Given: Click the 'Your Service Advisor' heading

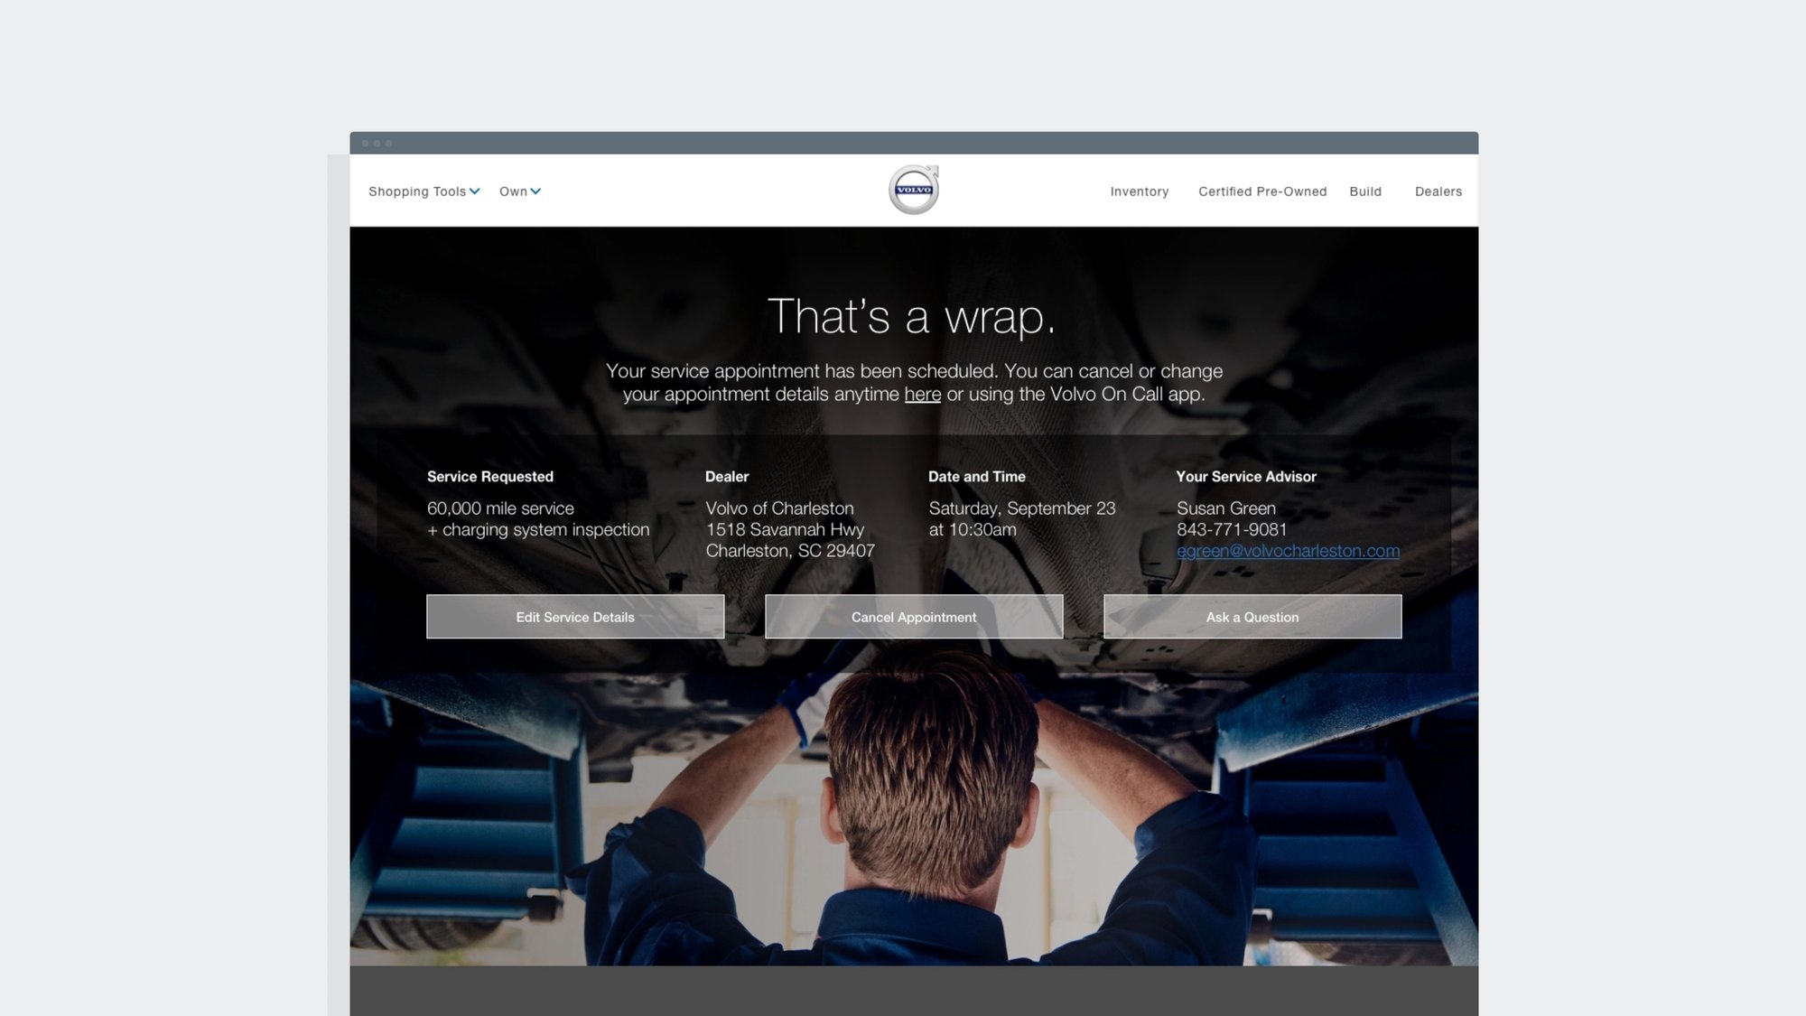Looking at the screenshot, I should click(x=1246, y=477).
